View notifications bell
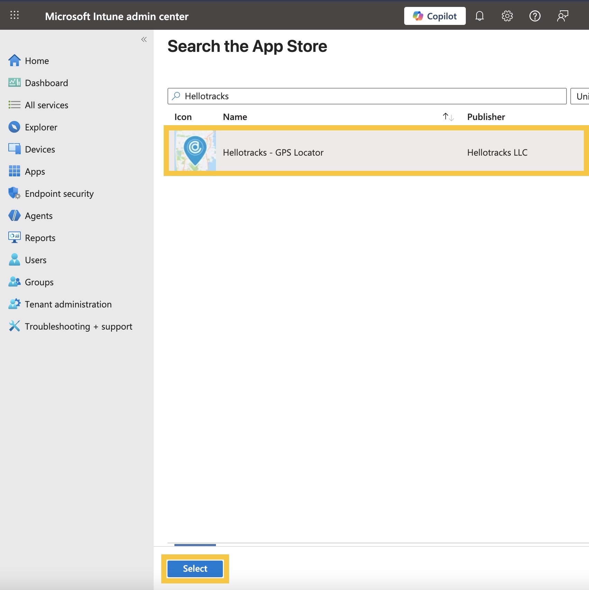The height and width of the screenshot is (590, 589). coord(479,16)
